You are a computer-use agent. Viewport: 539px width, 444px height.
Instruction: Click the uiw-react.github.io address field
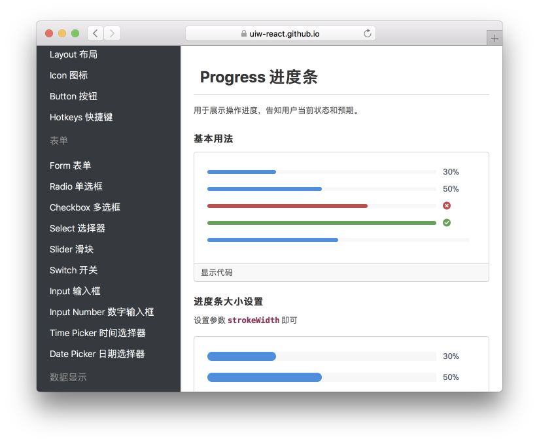(281, 33)
